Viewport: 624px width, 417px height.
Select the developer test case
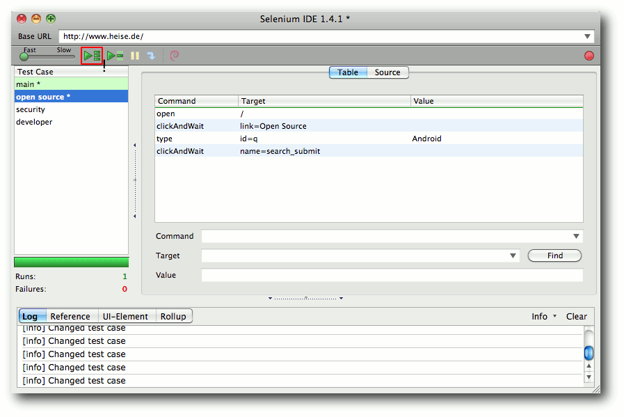(71, 122)
